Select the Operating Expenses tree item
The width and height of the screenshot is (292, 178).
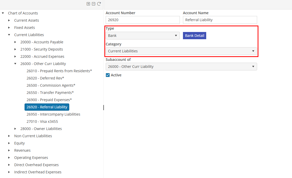[31, 158]
